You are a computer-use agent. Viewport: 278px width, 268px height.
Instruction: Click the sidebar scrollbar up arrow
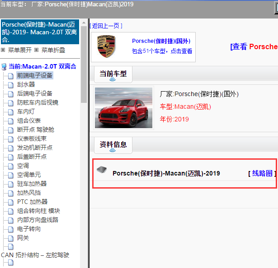tap(84, 23)
